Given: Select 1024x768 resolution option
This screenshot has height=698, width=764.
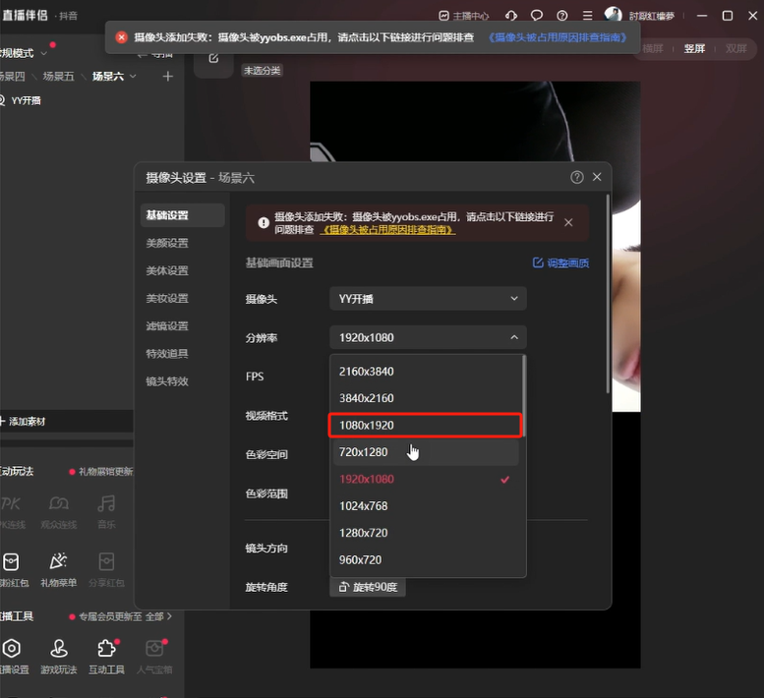Looking at the screenshot, I should click(x=426, y=506).
